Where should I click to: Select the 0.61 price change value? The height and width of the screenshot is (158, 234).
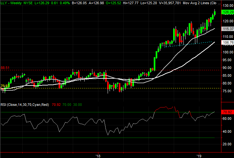click(x=54, y=3)
